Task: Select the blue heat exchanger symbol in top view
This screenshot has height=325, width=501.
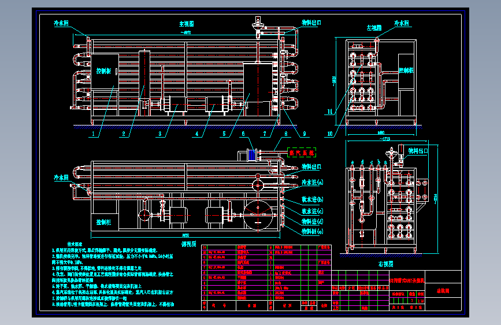Action: coord(252,155)
